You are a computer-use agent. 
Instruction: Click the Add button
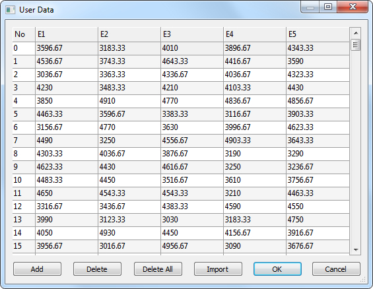pos(37,269)
